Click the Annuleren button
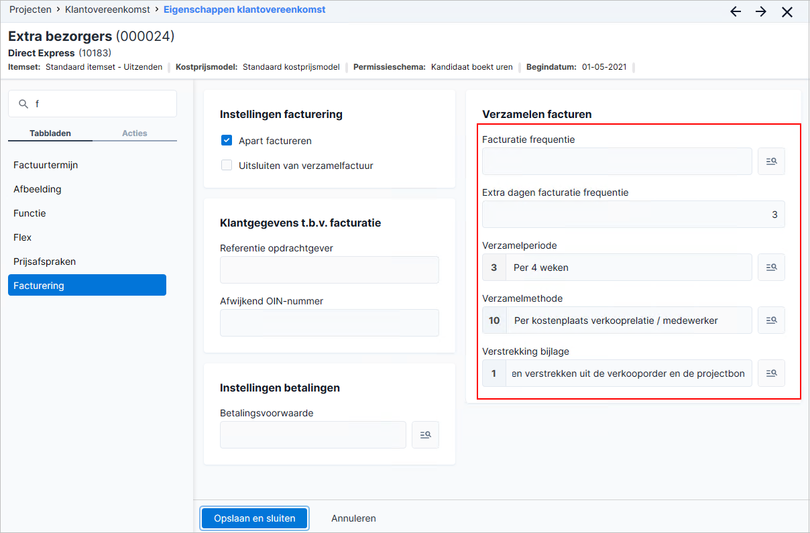This screenshot has width=810, height=533. pos(353,518)
